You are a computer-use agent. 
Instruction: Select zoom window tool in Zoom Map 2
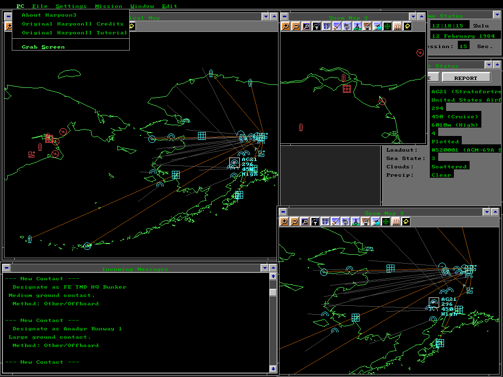[x=306, y=27]
